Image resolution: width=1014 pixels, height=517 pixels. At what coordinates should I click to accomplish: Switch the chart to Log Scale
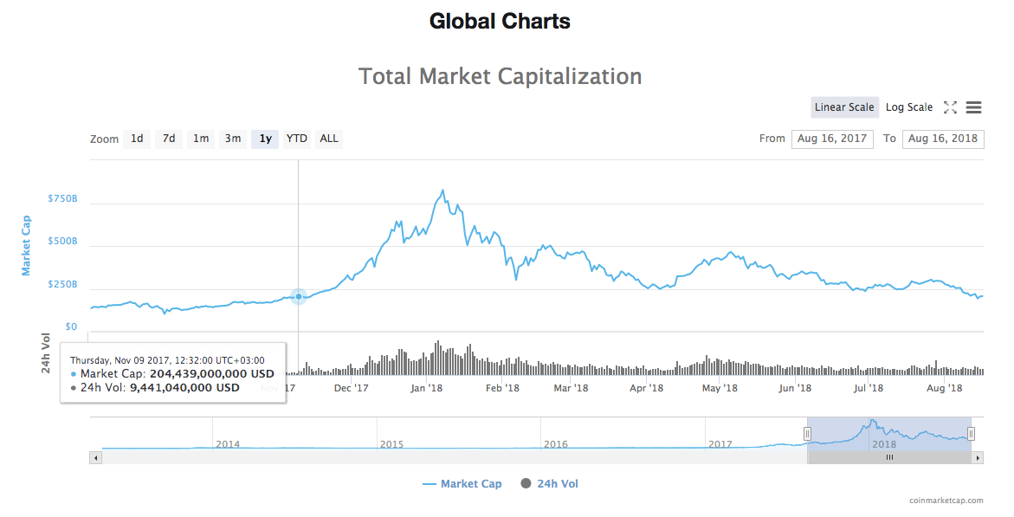[909, 107]
